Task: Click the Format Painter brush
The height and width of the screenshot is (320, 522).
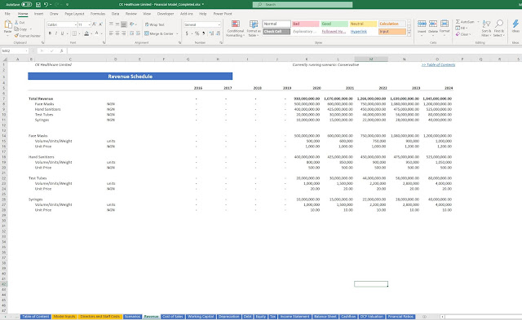Action: coord(16,36)
